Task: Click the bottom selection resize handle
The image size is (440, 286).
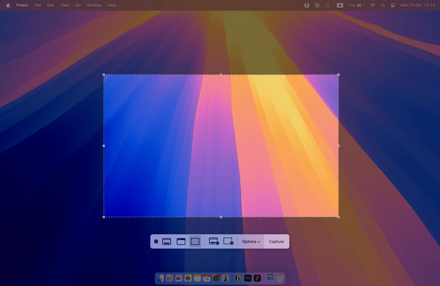Action: (221, 217)
